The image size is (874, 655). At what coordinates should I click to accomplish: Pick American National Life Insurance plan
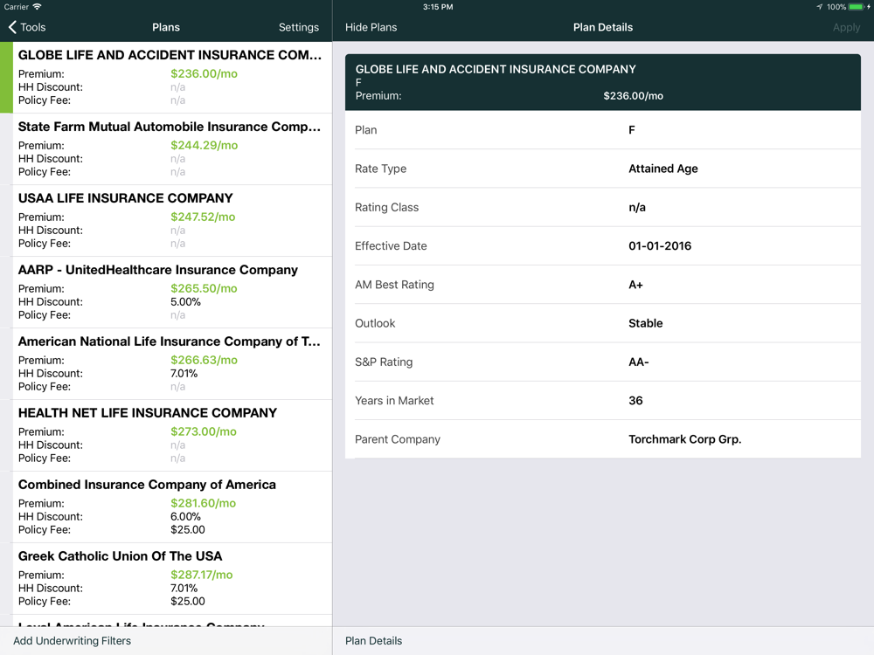coord(170,363)
